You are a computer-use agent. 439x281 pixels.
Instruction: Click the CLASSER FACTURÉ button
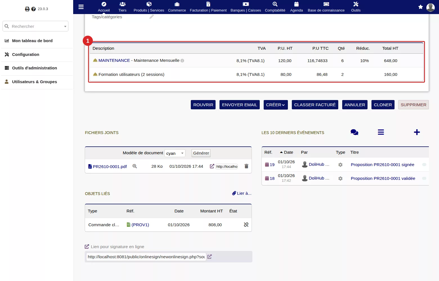click(x=315, y=105)
